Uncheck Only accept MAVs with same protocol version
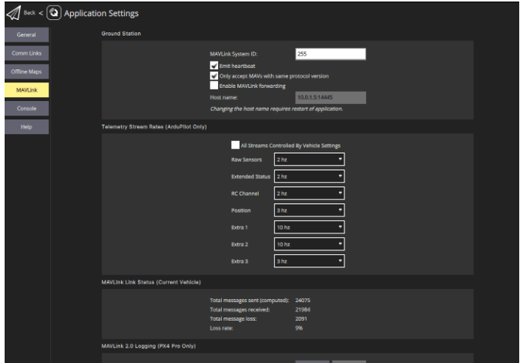 214,76
